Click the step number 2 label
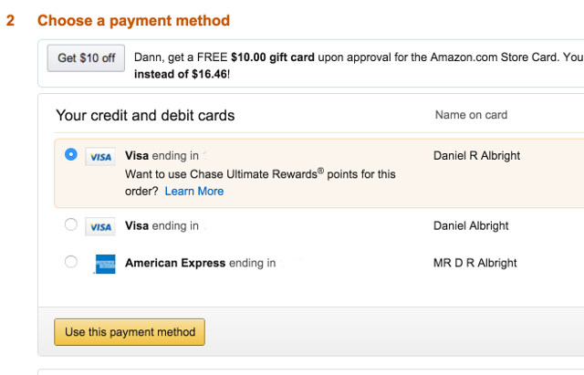The height and width of the screenshot is (375, 584). click(x=10, y=20)
